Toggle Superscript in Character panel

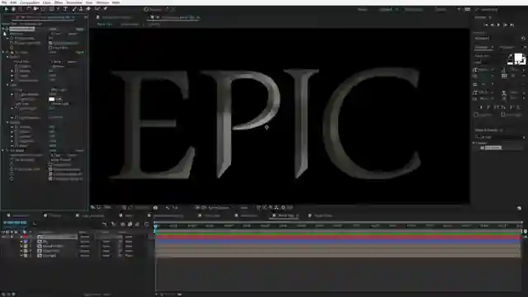511,107
